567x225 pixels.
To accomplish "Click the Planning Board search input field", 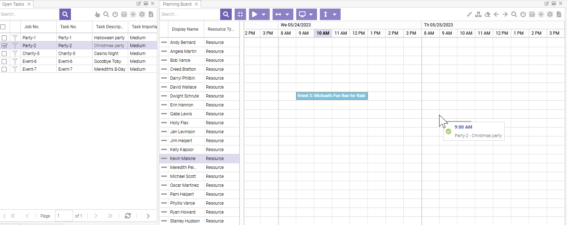I will [x=190, y=14].
